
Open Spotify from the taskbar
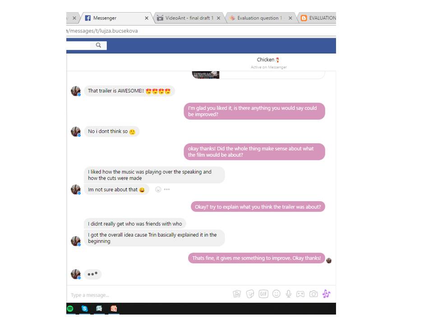point(70,309)
